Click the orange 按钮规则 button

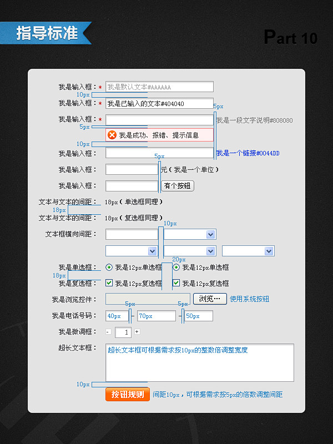click(128, 395)
